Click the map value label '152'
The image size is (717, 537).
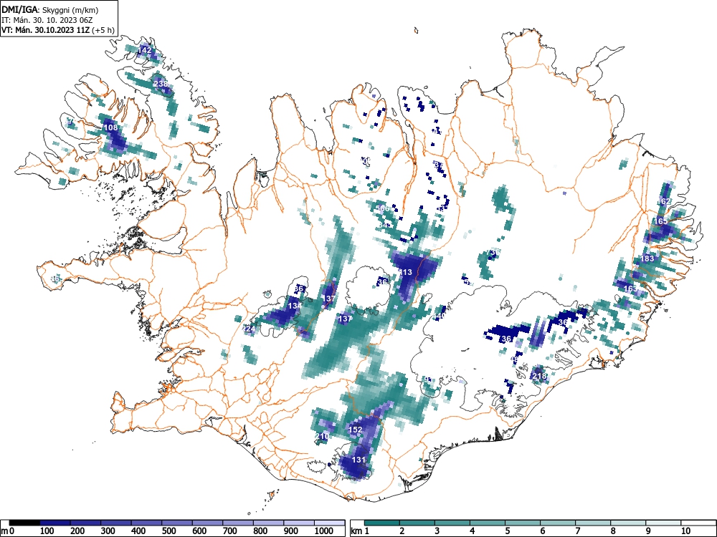pyautogui.click(x=356, y=430)
